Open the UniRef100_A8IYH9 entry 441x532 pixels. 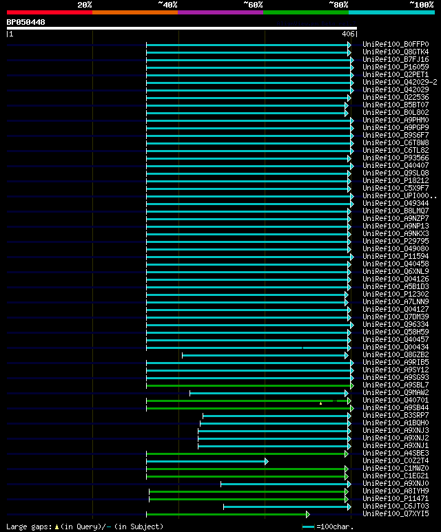point(396,491)
